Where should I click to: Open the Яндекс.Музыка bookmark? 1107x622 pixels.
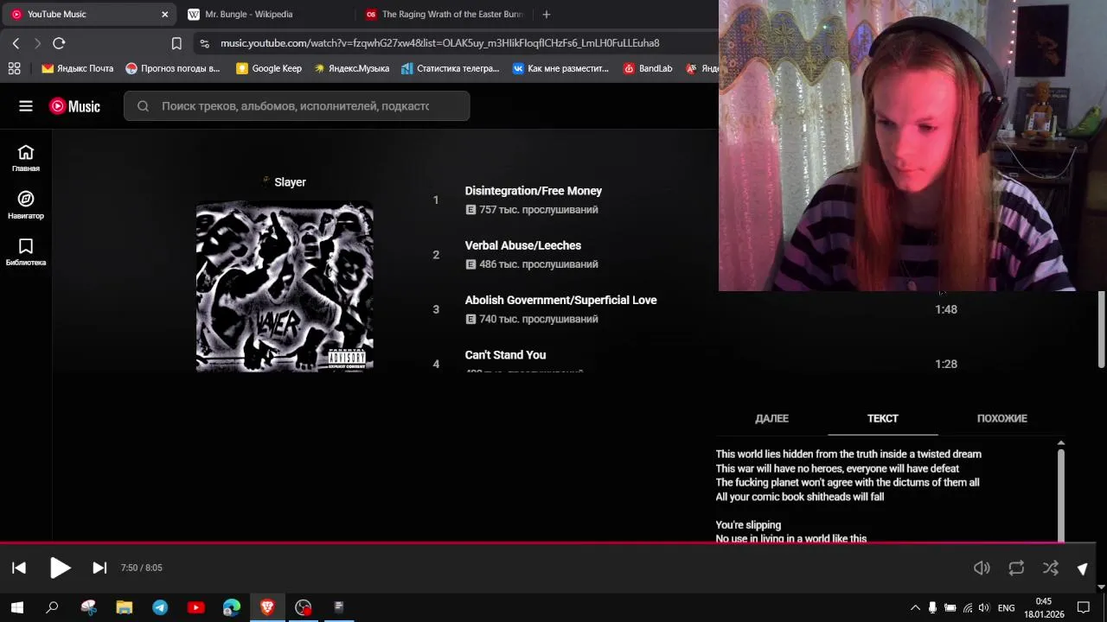(x=351, y=68)
